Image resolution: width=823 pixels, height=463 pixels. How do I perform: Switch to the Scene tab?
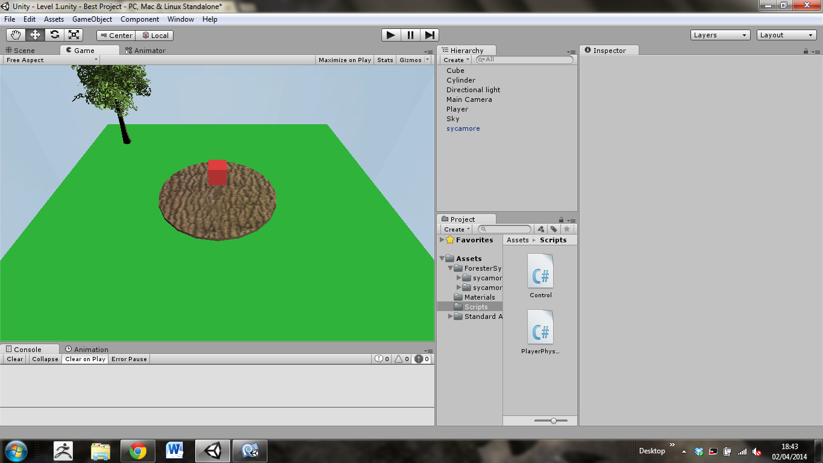point(20,51)
